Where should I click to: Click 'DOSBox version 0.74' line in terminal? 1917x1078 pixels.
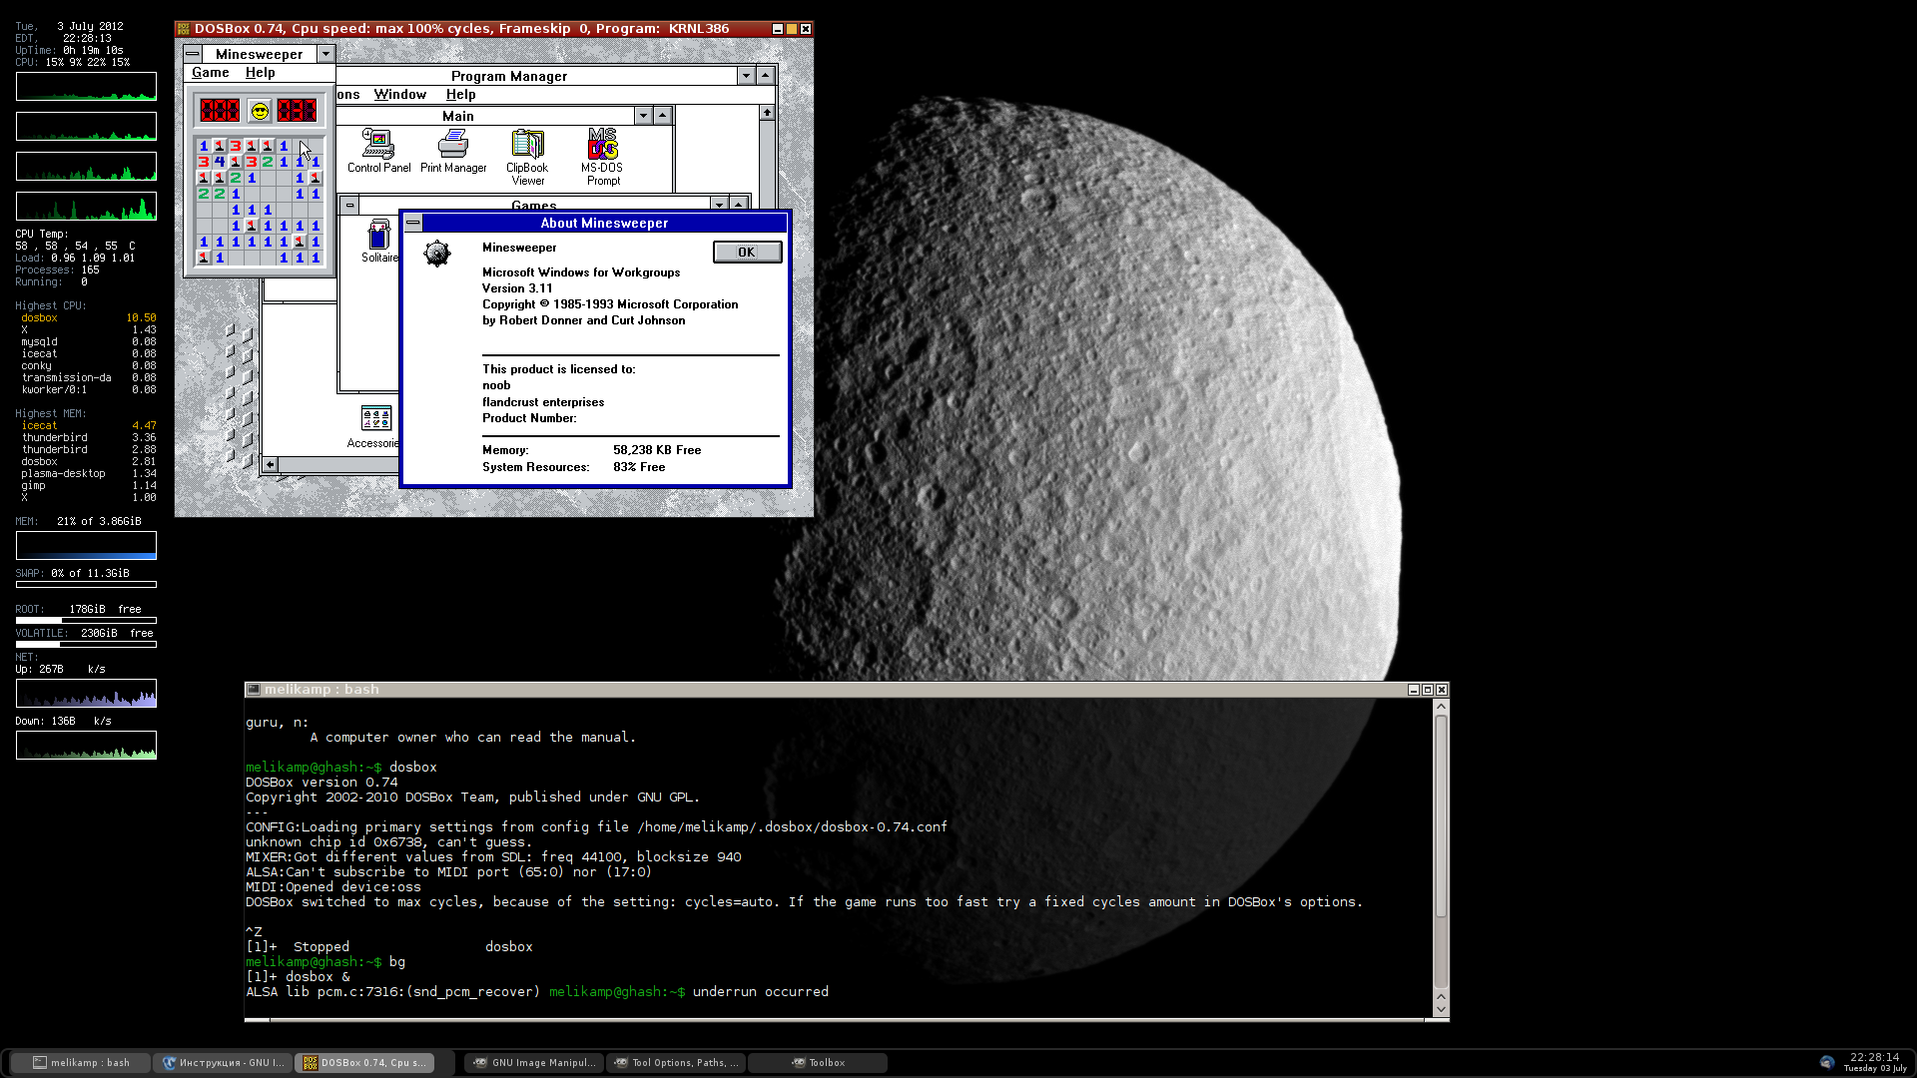tap(321, 783)
